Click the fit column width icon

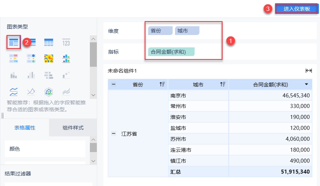309,71
